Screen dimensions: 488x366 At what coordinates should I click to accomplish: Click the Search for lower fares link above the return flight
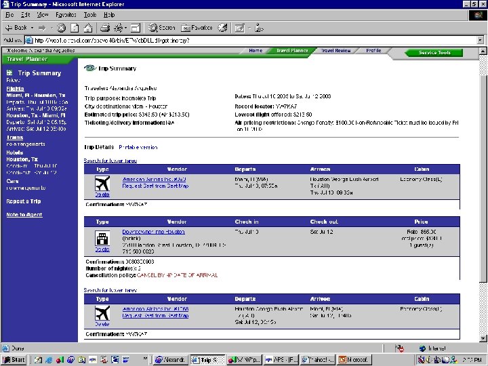click(110, 290)
